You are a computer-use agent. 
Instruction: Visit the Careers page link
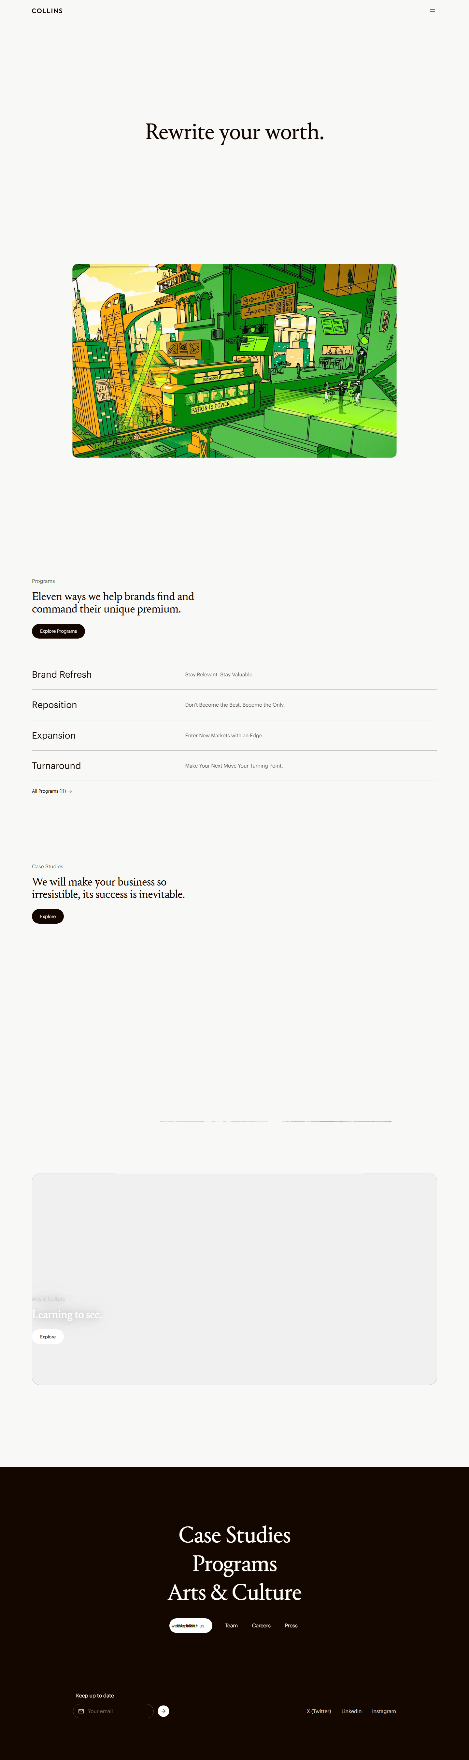tap(261, 1625)
